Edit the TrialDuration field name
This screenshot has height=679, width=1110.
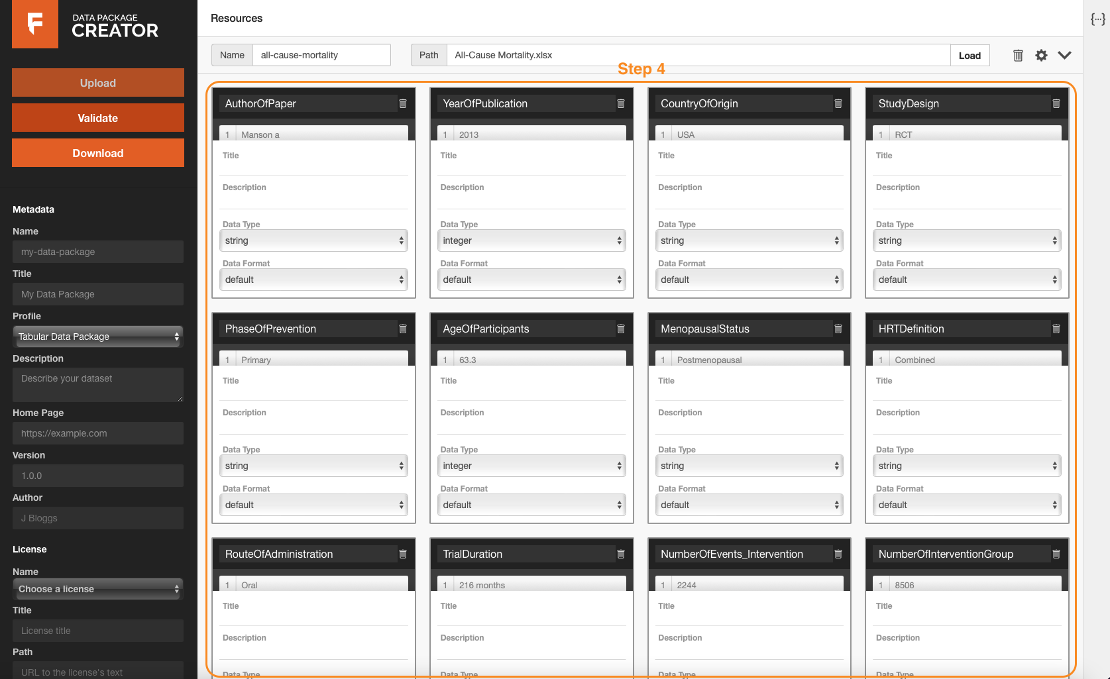525,554
